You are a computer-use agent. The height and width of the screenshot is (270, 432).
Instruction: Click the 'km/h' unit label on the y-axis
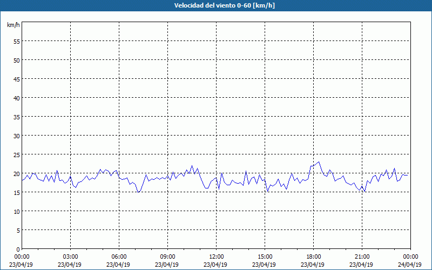pyautogui.click(x=13, y=25)
